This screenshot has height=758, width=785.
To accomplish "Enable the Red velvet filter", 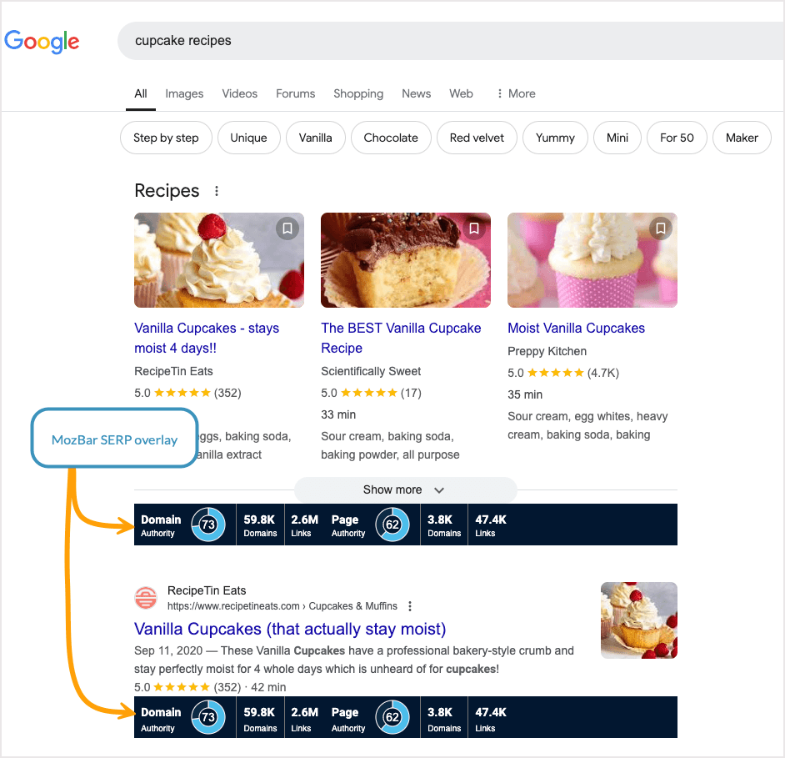I will pyautogui.click(x=477, y=138).
